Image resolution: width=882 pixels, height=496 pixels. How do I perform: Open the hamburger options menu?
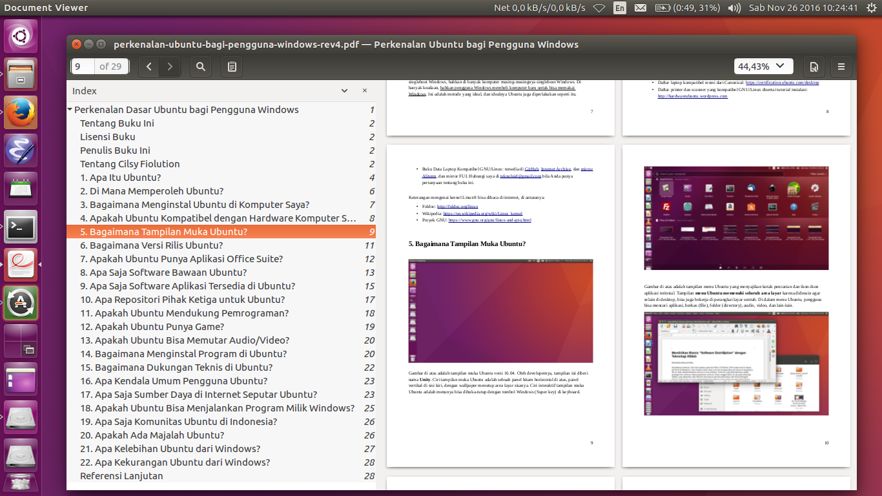click(841, 66)
